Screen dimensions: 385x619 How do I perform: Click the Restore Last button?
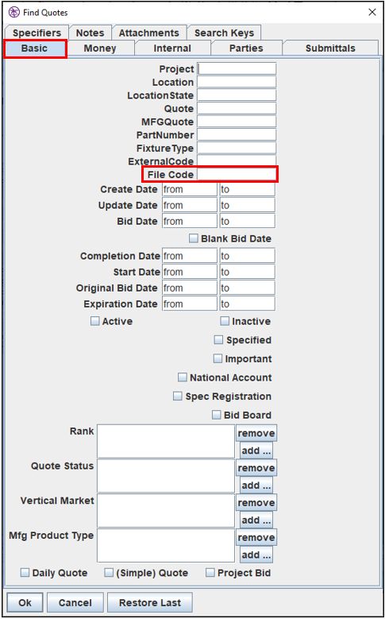(150, 603)
